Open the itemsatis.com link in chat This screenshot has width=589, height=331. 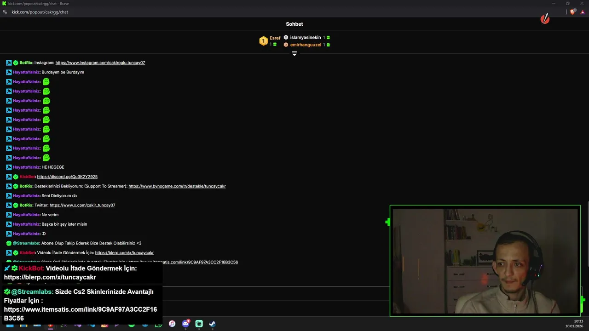tap(183, 262)
